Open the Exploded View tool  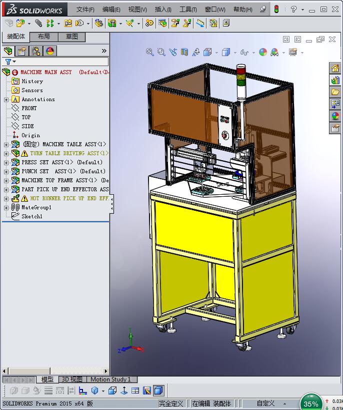pyautogui.click(x=175, y=23)
